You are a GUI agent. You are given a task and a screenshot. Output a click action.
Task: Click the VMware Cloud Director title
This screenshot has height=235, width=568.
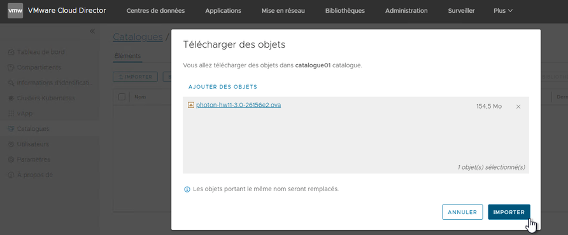coord(67,11)
